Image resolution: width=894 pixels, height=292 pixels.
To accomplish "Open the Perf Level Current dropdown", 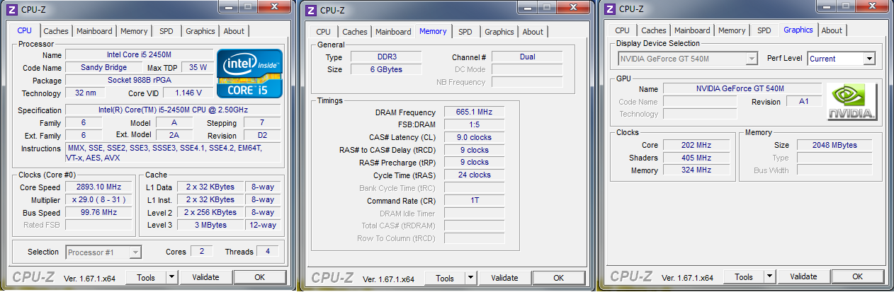I will point(869,59).
